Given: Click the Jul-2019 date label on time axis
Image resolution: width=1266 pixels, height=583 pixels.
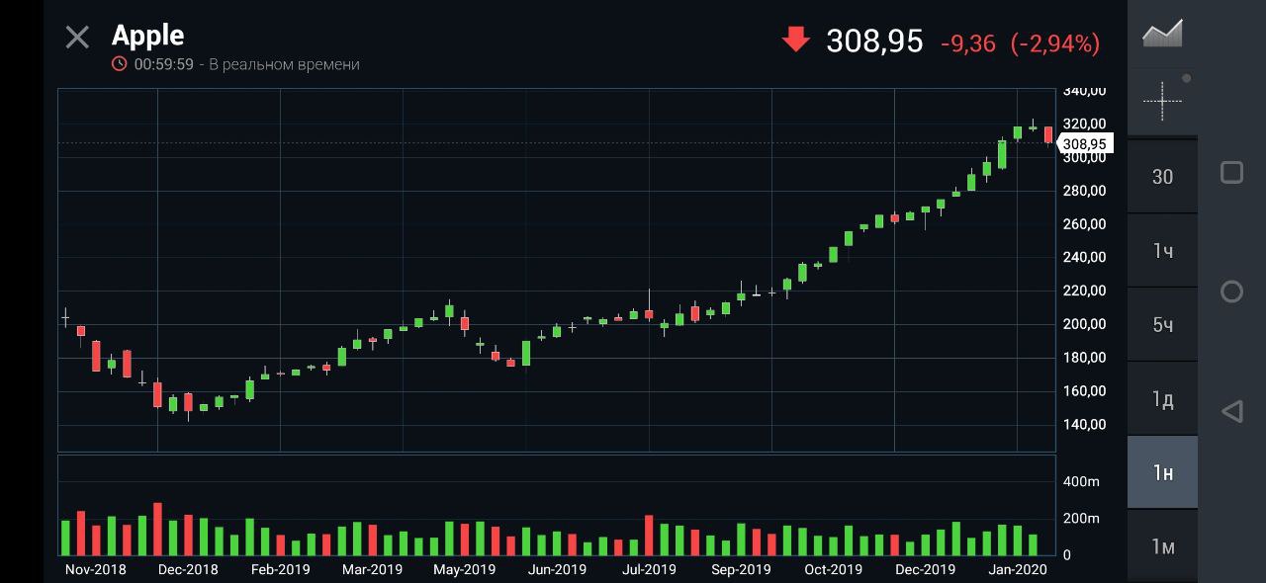Looking at the screenshot, I should 649,569.
